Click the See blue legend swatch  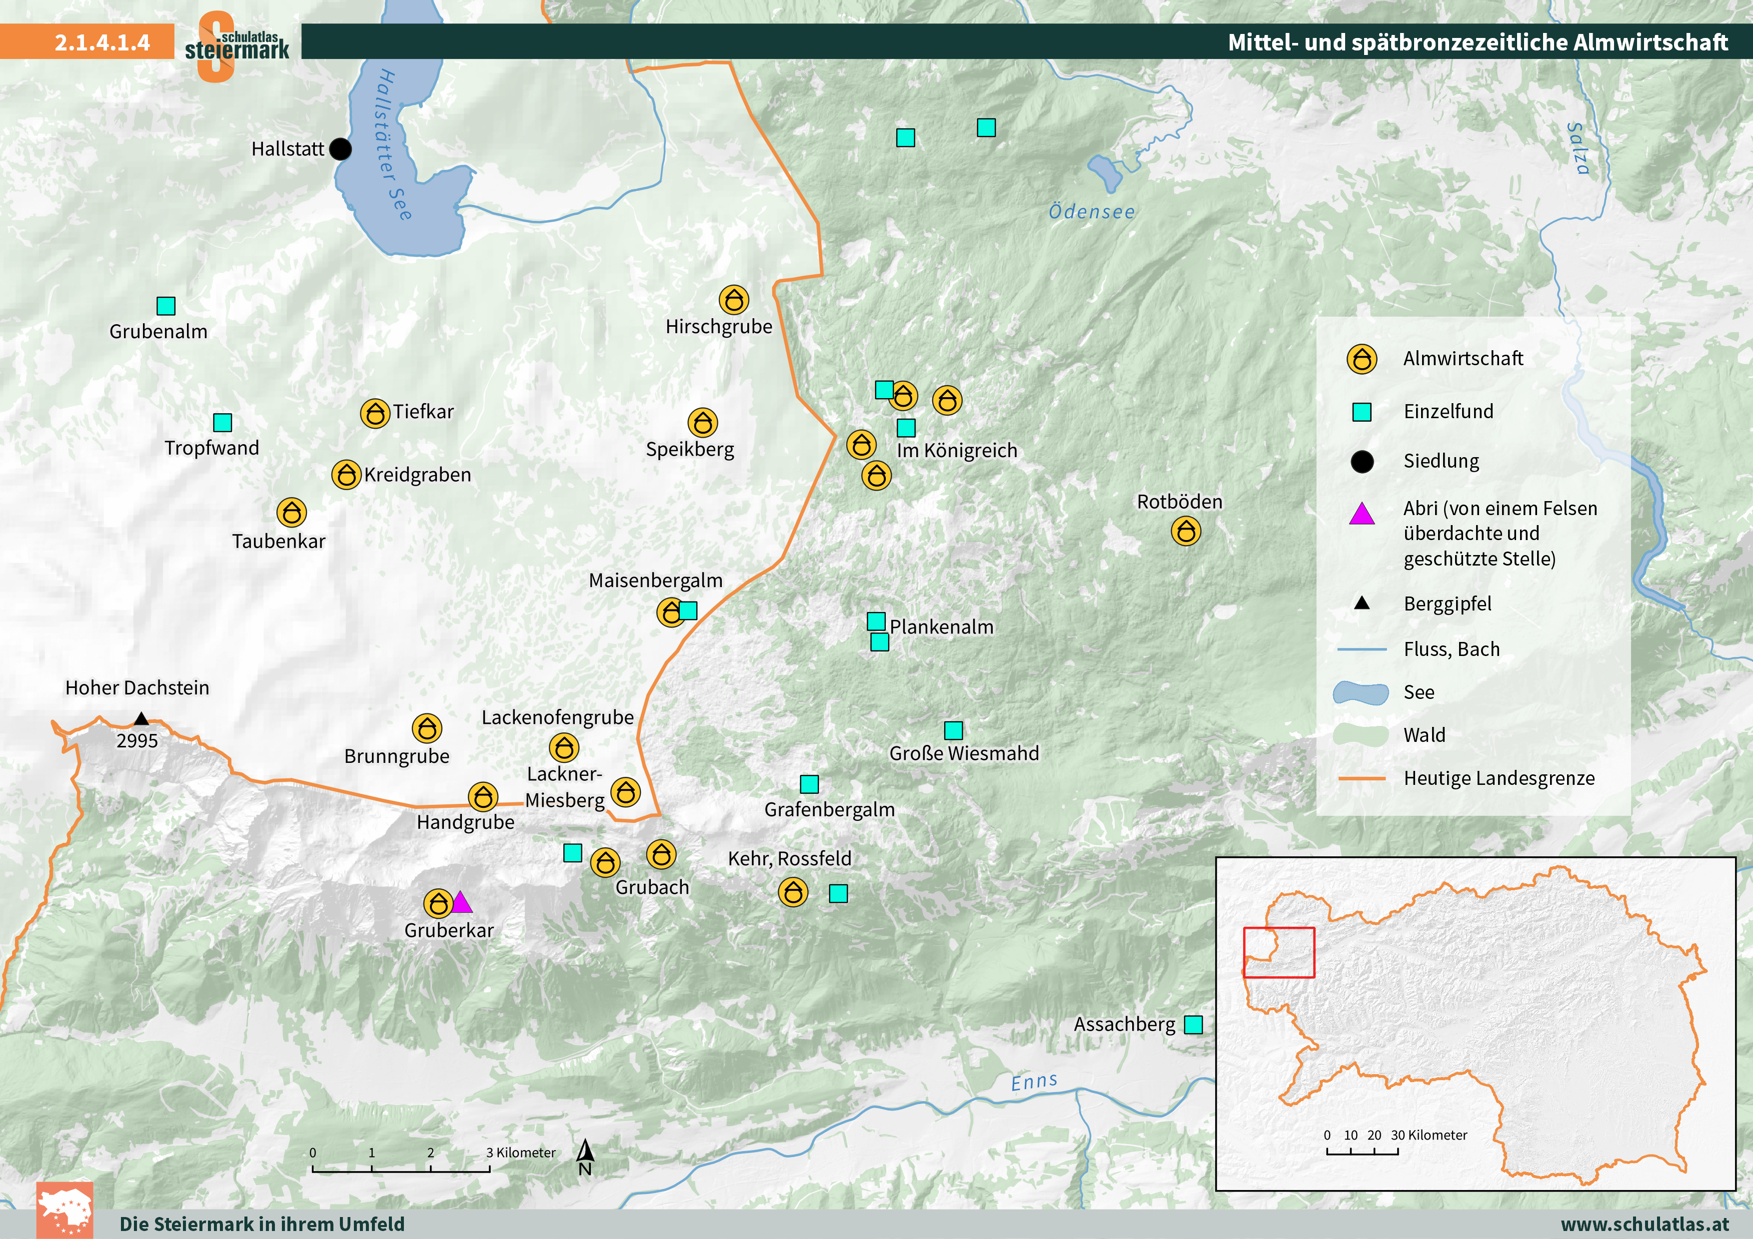[x=1361, y=693]
